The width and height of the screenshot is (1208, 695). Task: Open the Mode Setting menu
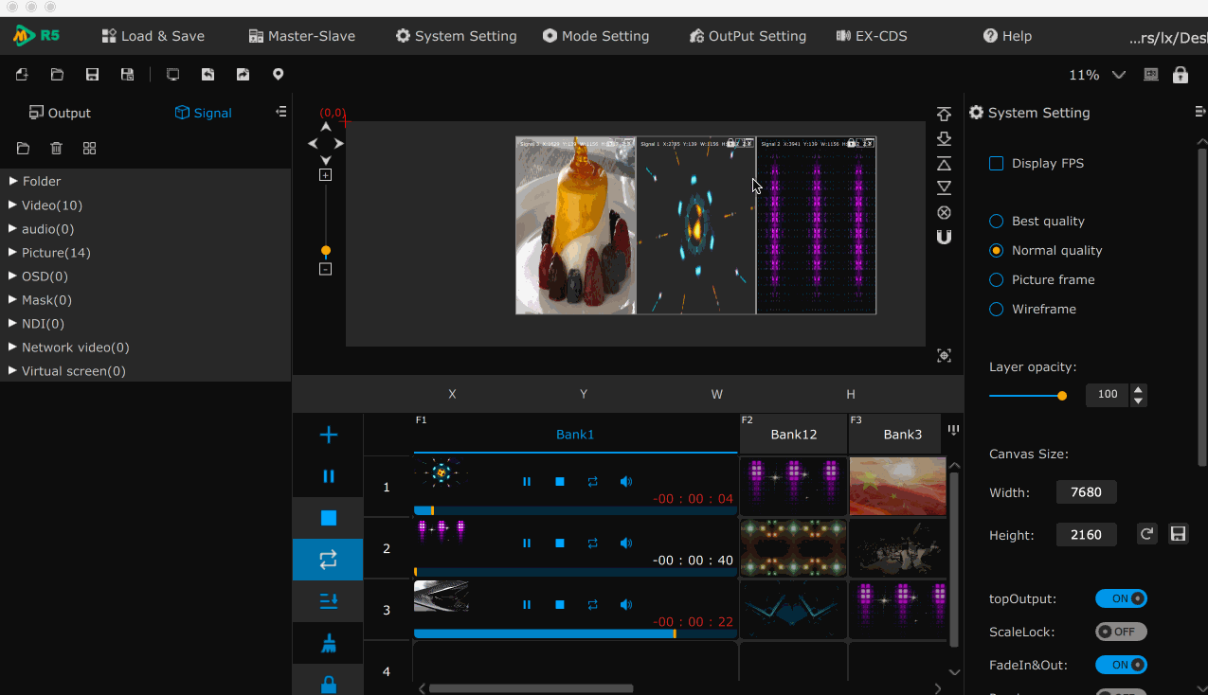point(596,36)
